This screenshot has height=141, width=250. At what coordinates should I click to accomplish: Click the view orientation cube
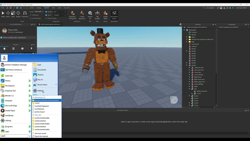pyautogui.click(x=174, y=100)
